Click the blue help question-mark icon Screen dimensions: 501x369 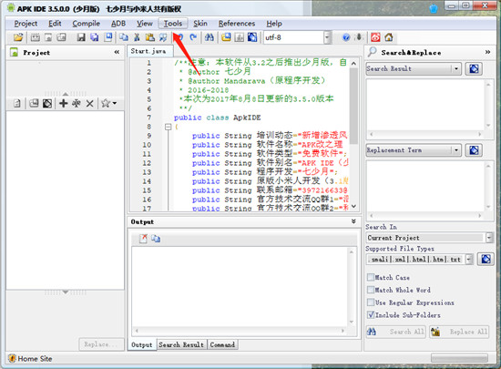(346, 37)
